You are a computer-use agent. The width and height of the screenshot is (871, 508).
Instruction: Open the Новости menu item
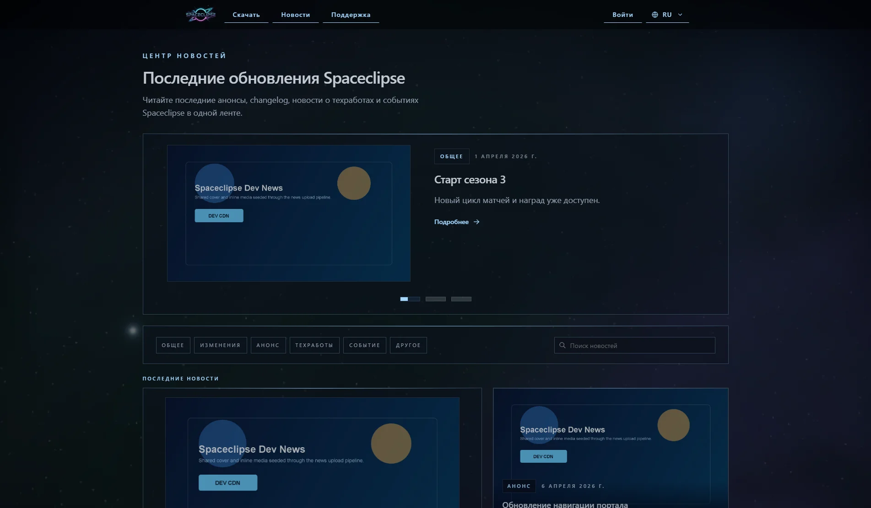point(295,14)
